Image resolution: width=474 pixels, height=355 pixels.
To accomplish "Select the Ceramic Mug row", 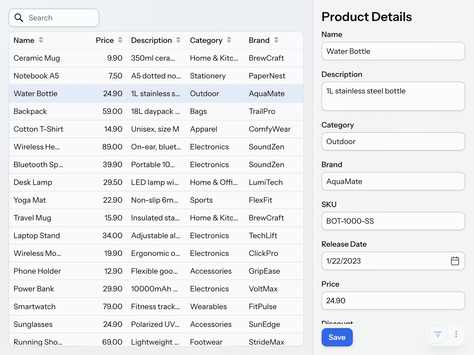I will point(156,58).
